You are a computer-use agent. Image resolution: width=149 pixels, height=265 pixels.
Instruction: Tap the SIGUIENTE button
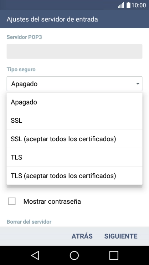tap(121, 236)
